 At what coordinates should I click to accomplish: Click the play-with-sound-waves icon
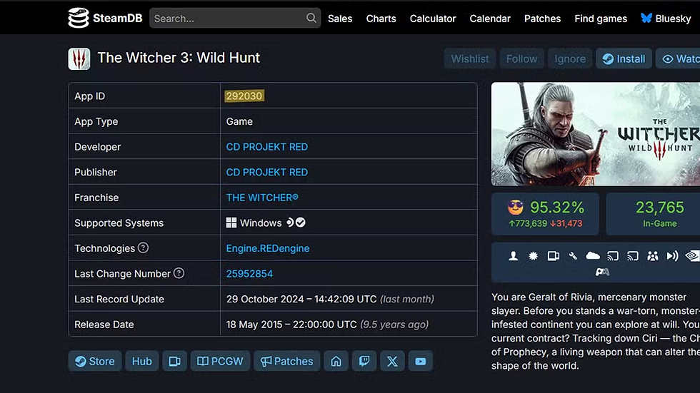[x=672, y=256]
